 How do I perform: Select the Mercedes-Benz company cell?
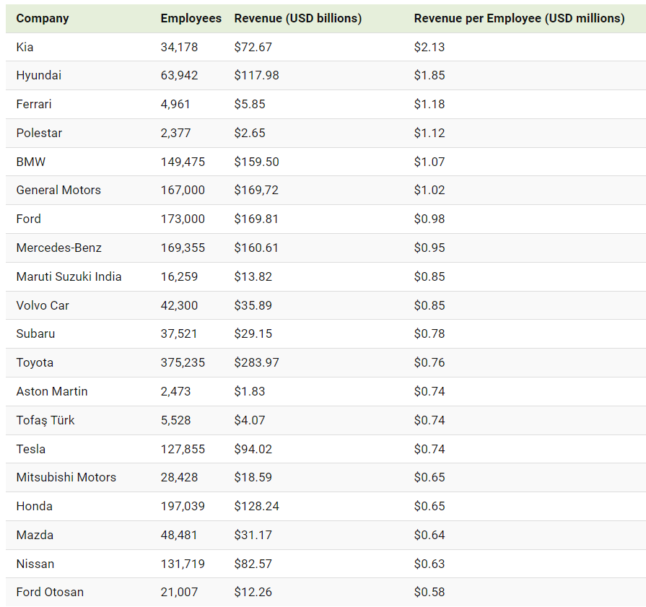click(59, 248)
